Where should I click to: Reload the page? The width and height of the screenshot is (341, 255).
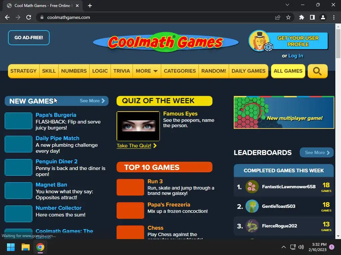tap(29, 17)
